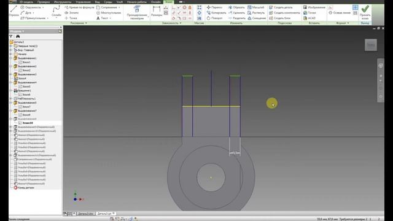Viewport: 393px width, 221px height.
Task: Toggle Осевая линия centerline format
Action: 340,12
